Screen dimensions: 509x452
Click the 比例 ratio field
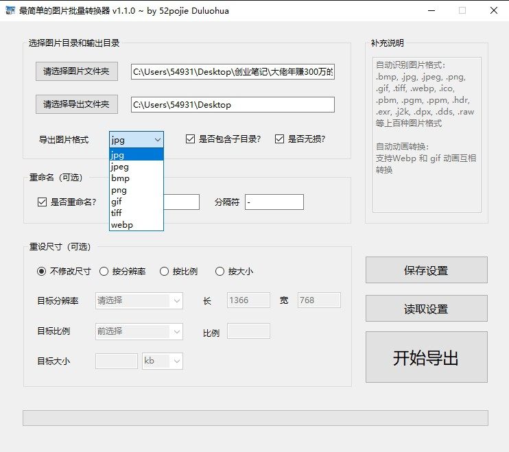tap(248, 331)
